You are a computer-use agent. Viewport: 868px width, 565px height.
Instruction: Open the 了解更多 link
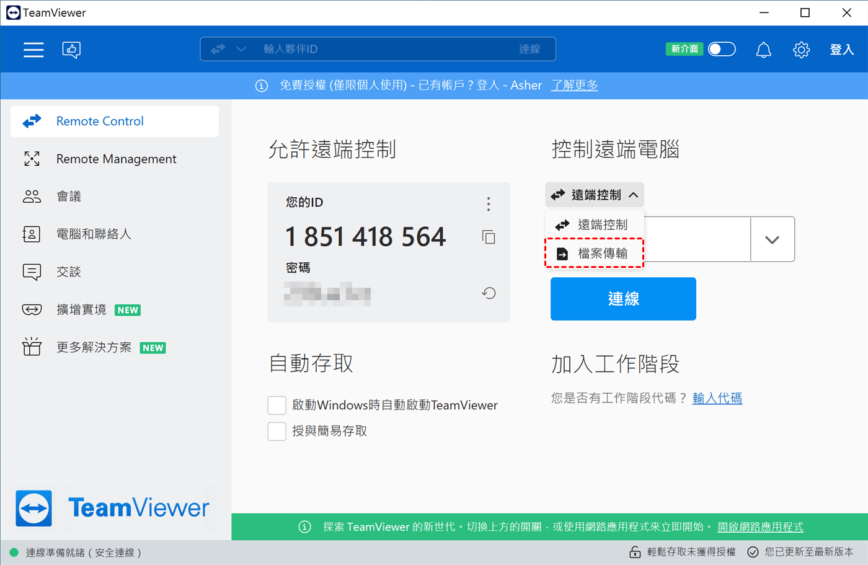click(575, 86)
